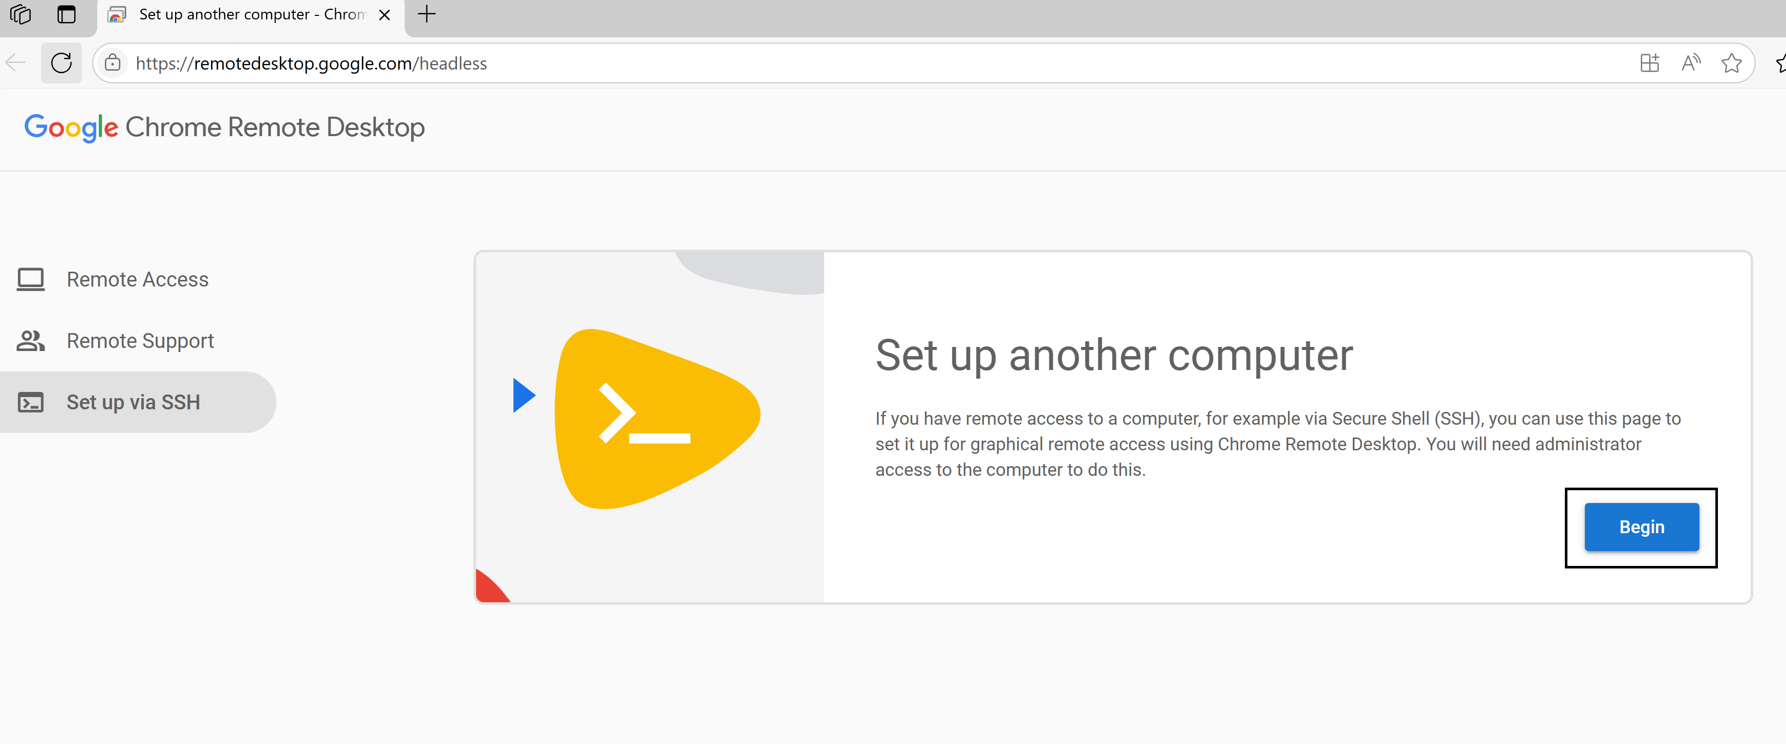Click the split screen apps icon
Viewport: 1786px width, 744px height.
[x=1649, y=63]
